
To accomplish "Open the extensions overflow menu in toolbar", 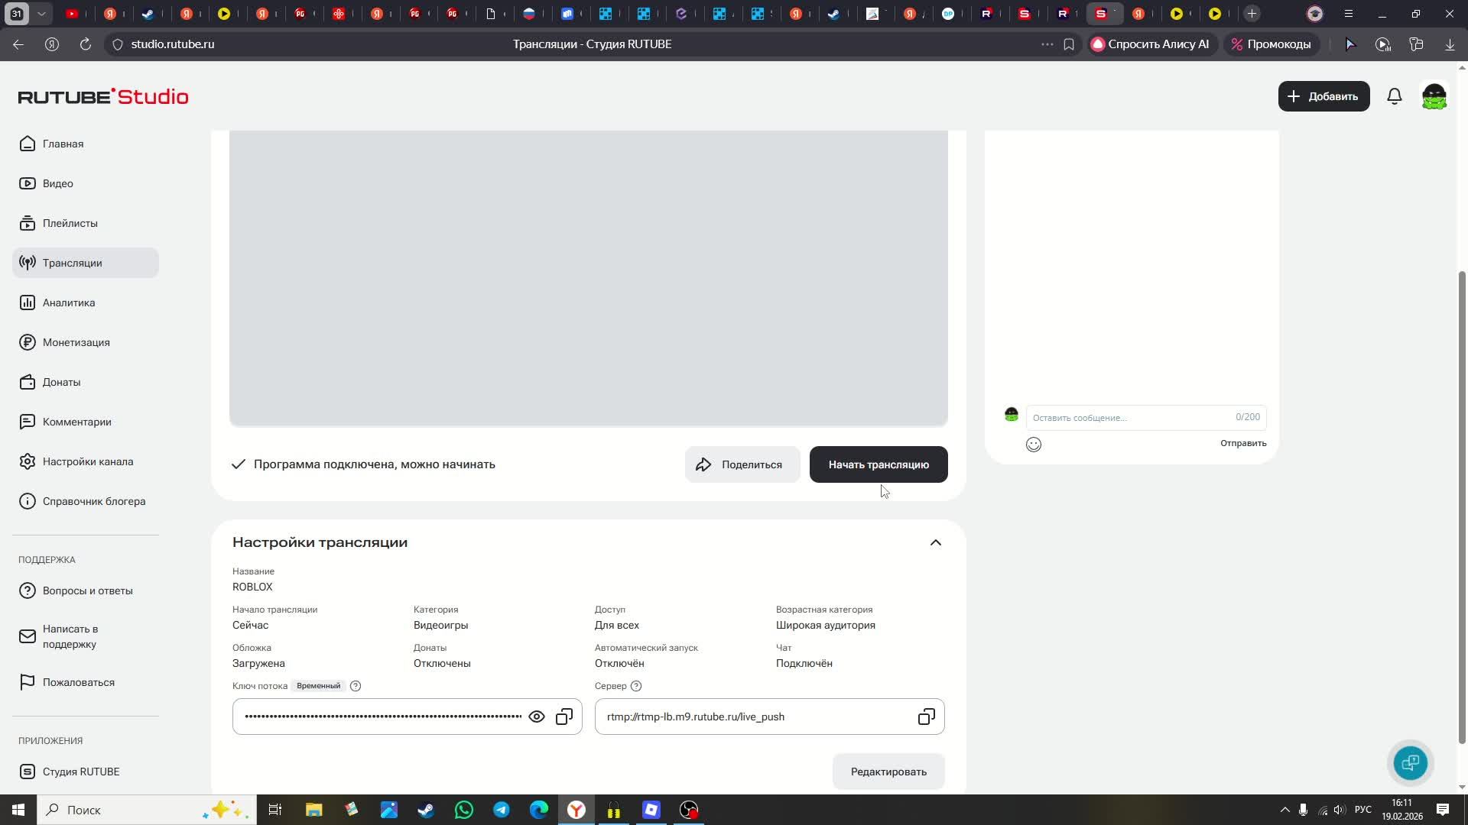I will pos(1047,44).
